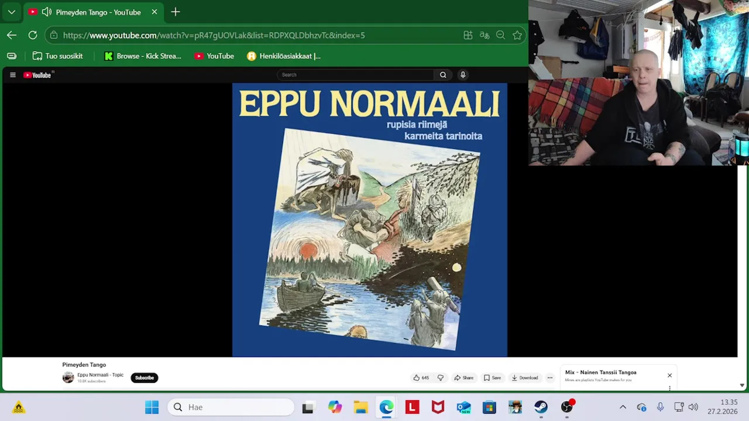
Task: Close the Pimeyden Tango tab
Action: coord(154,12)
